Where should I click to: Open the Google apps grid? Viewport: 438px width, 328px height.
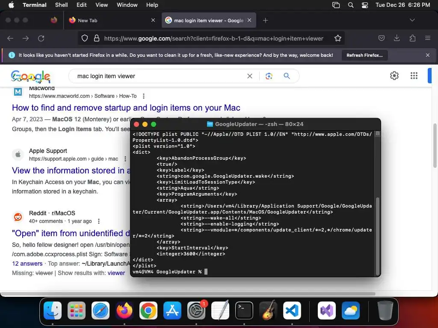point(414,76)
